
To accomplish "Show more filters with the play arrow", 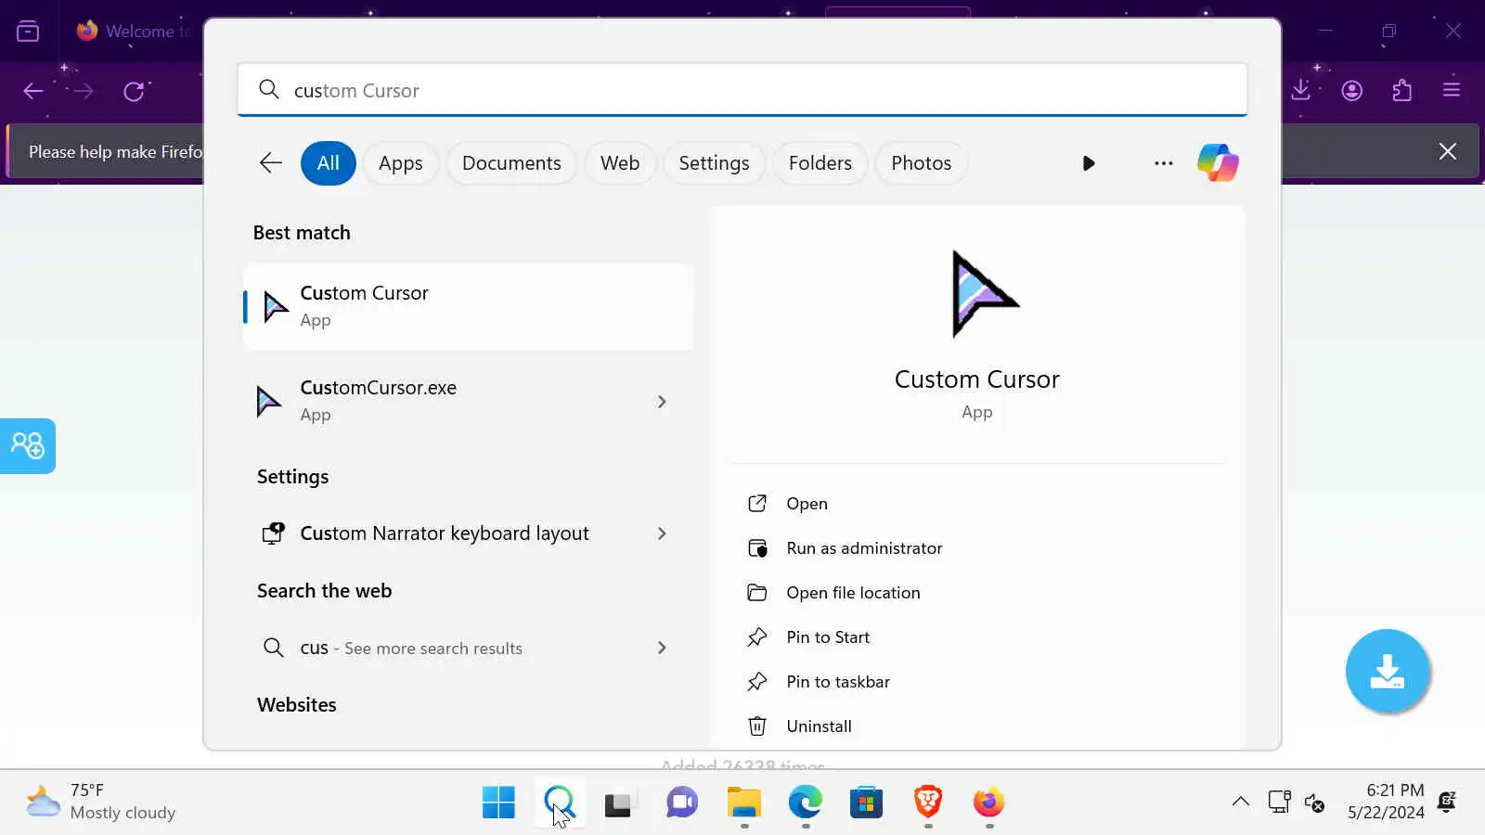I will tap(1089, 163).
